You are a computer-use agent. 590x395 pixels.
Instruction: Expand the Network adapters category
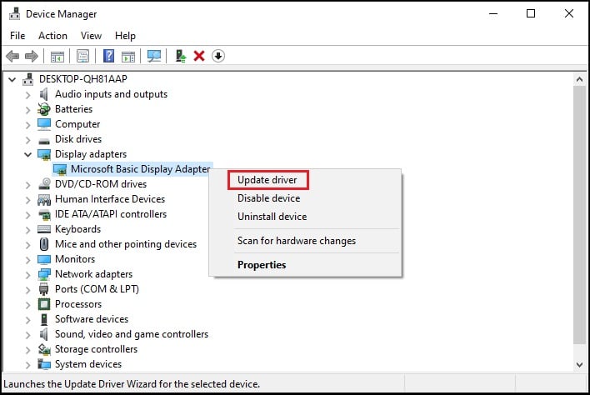point(27,274)
